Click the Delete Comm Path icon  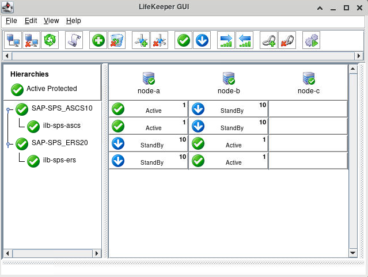pyautogui.click(x=160, y=40)
